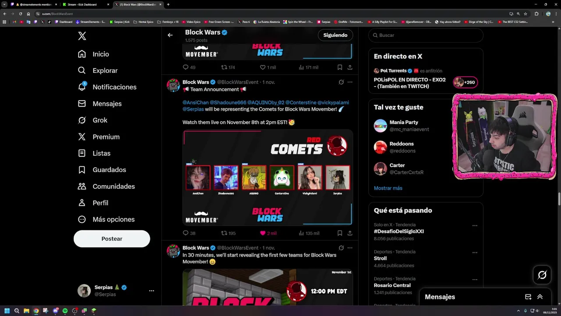This screenshot has width=561, height=316.
Task: Open the Red Comets team image
Action: point(268,177)
